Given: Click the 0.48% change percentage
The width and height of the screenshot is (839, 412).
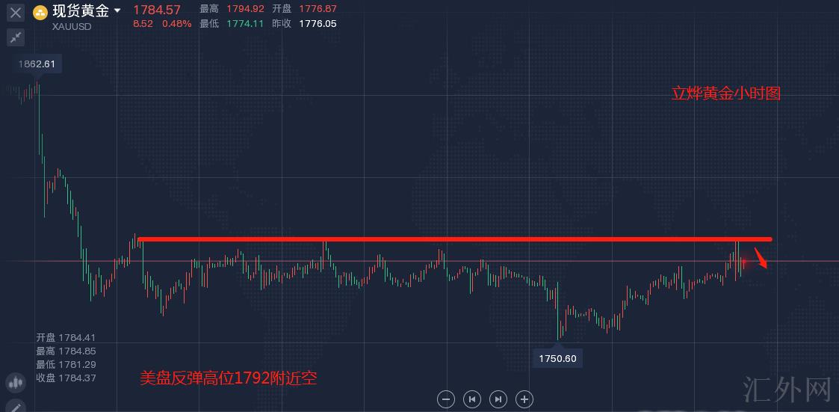Looking at the screenshot, I should (176, 24).
